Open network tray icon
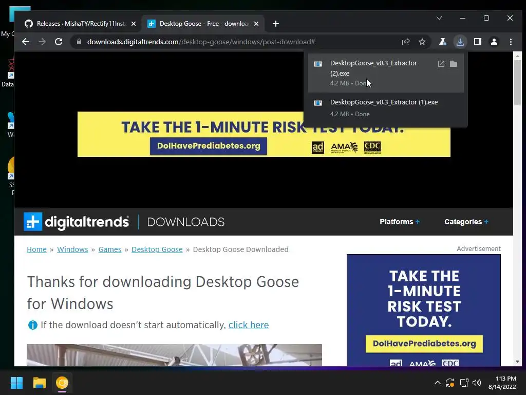 [x=464, y=383]
